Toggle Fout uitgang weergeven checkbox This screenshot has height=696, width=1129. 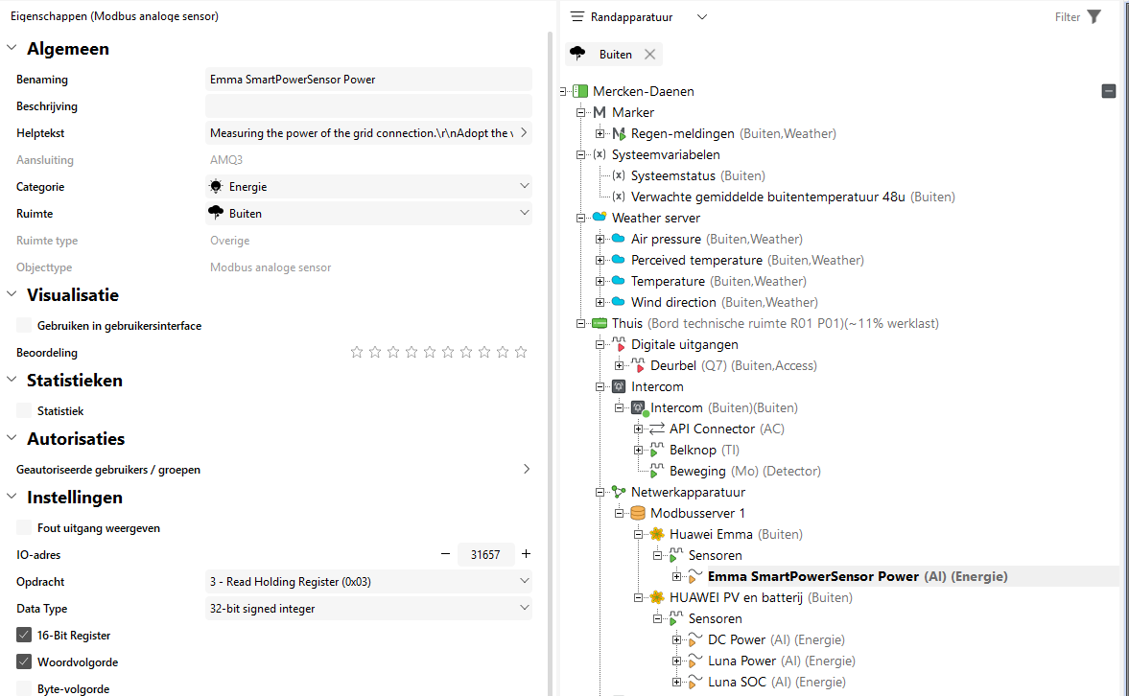click(24, 527)
